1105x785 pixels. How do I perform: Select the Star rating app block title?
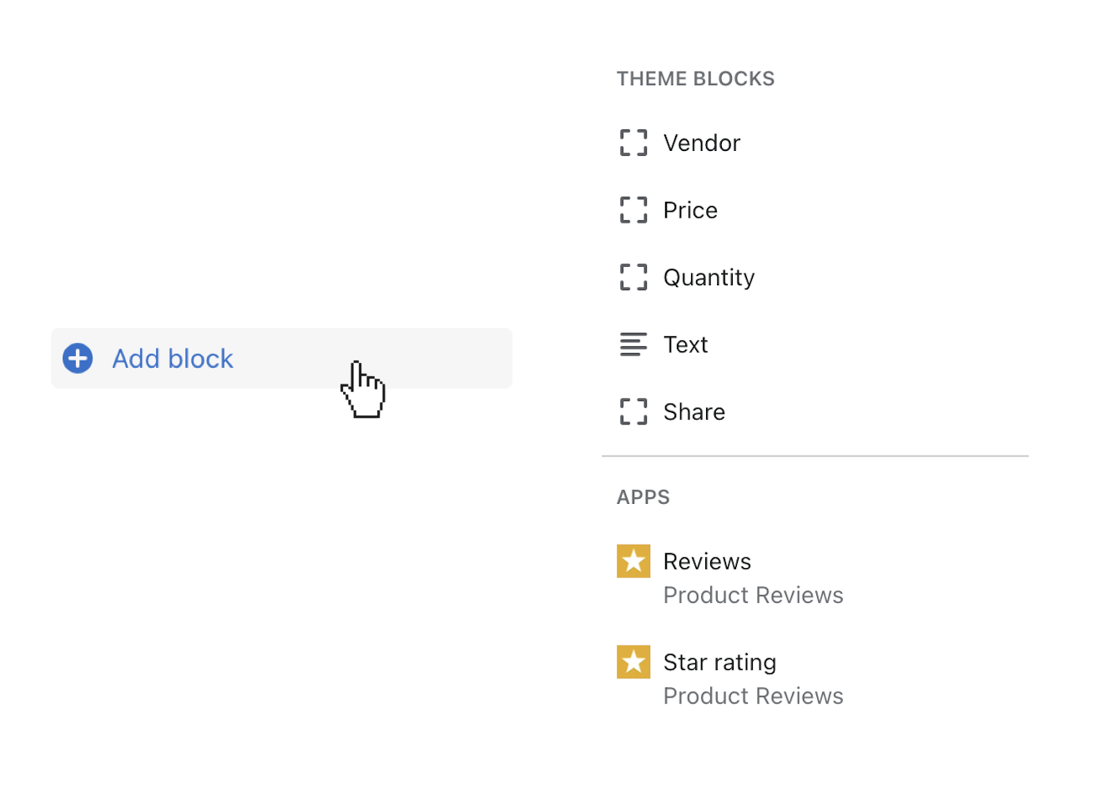point(719,662)
